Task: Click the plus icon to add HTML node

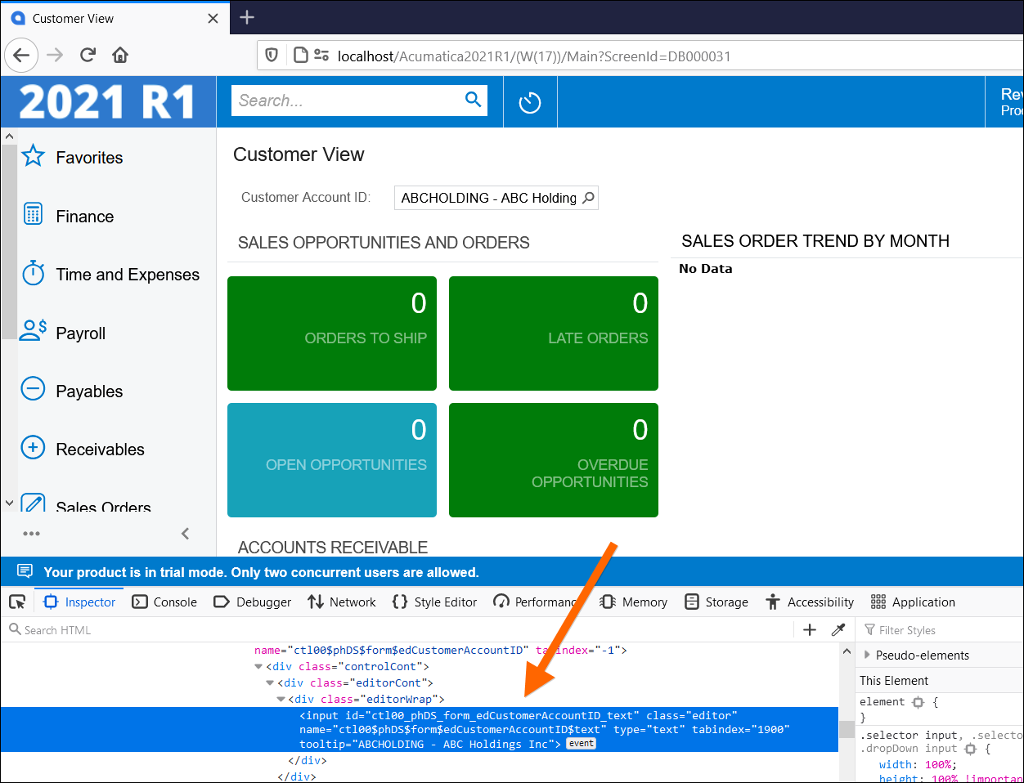Action: coord(810,629)
